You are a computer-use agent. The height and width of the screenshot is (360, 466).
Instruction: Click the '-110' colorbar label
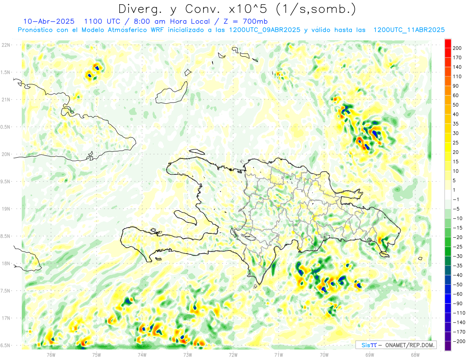pos(459,313)
